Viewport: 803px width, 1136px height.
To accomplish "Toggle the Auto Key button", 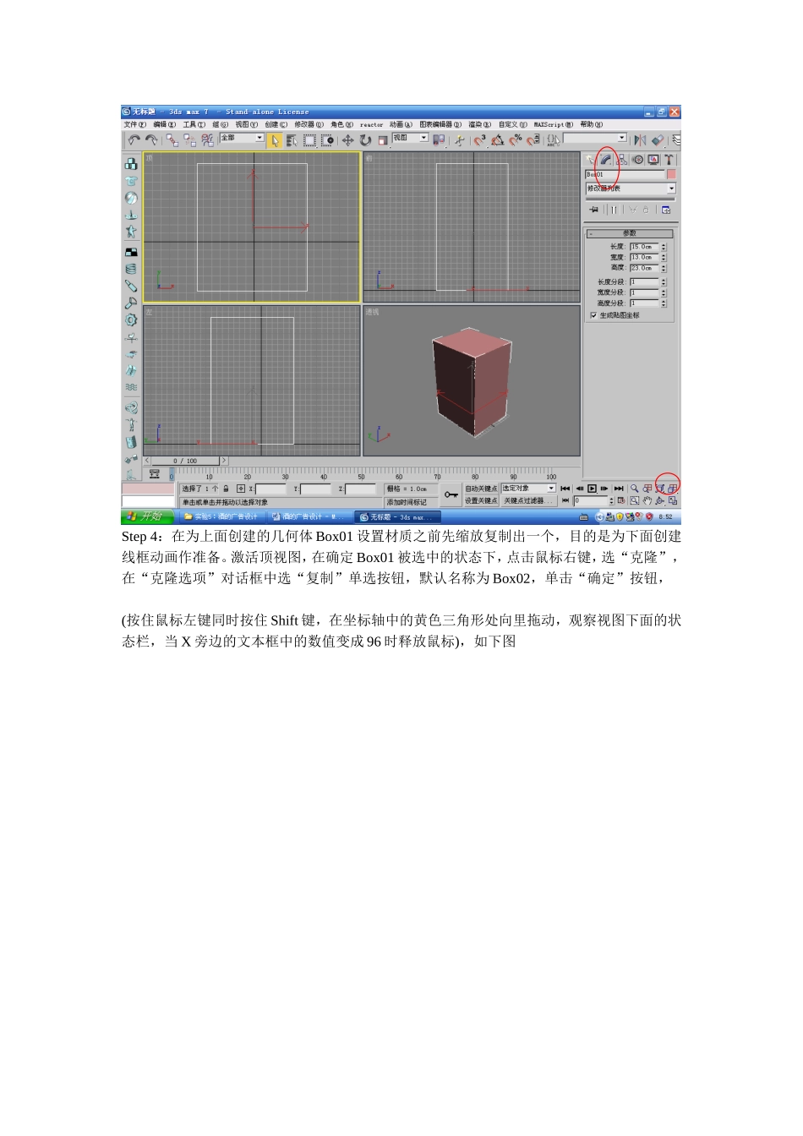I will pyautogui.click(x=481, y=489).
